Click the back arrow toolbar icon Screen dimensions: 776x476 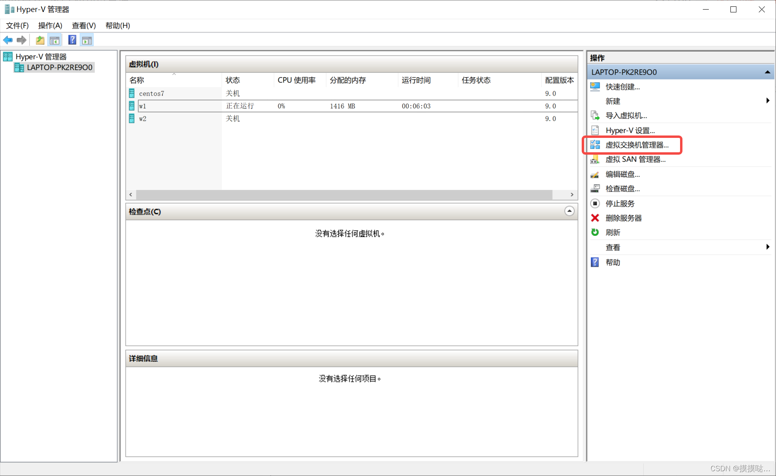(8, 40)
